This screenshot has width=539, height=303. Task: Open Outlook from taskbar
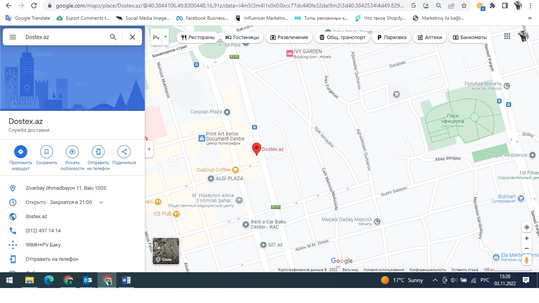coord(88,280)
